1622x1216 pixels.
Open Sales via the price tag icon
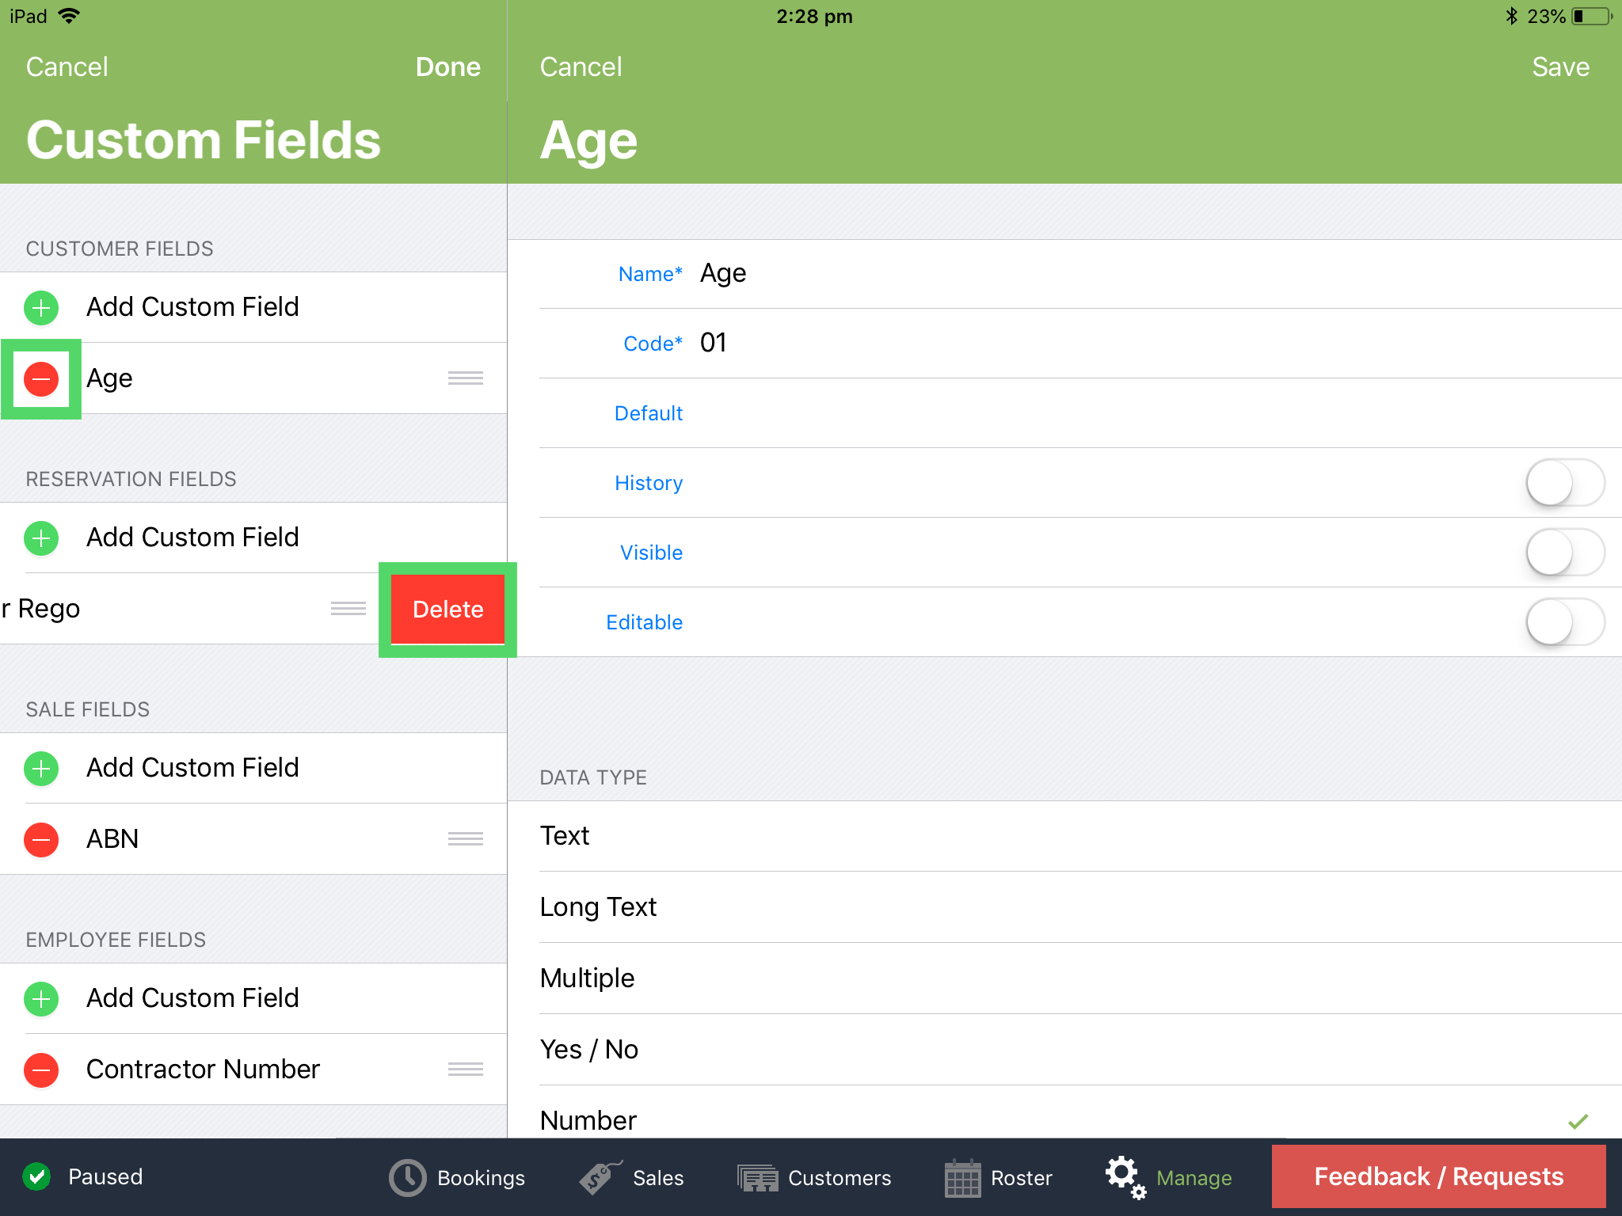pyautogui.click(x=600, y=1177)
